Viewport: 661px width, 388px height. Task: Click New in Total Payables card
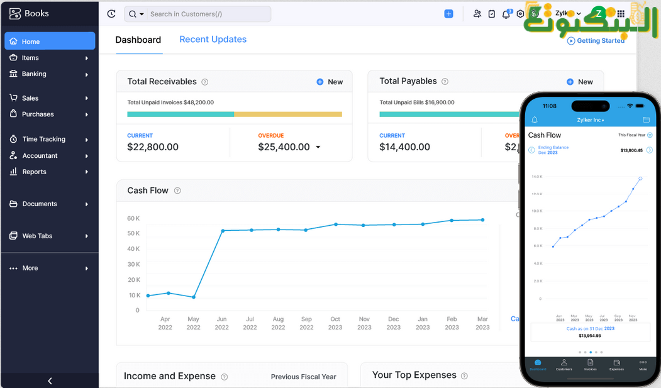click(580, 82)
